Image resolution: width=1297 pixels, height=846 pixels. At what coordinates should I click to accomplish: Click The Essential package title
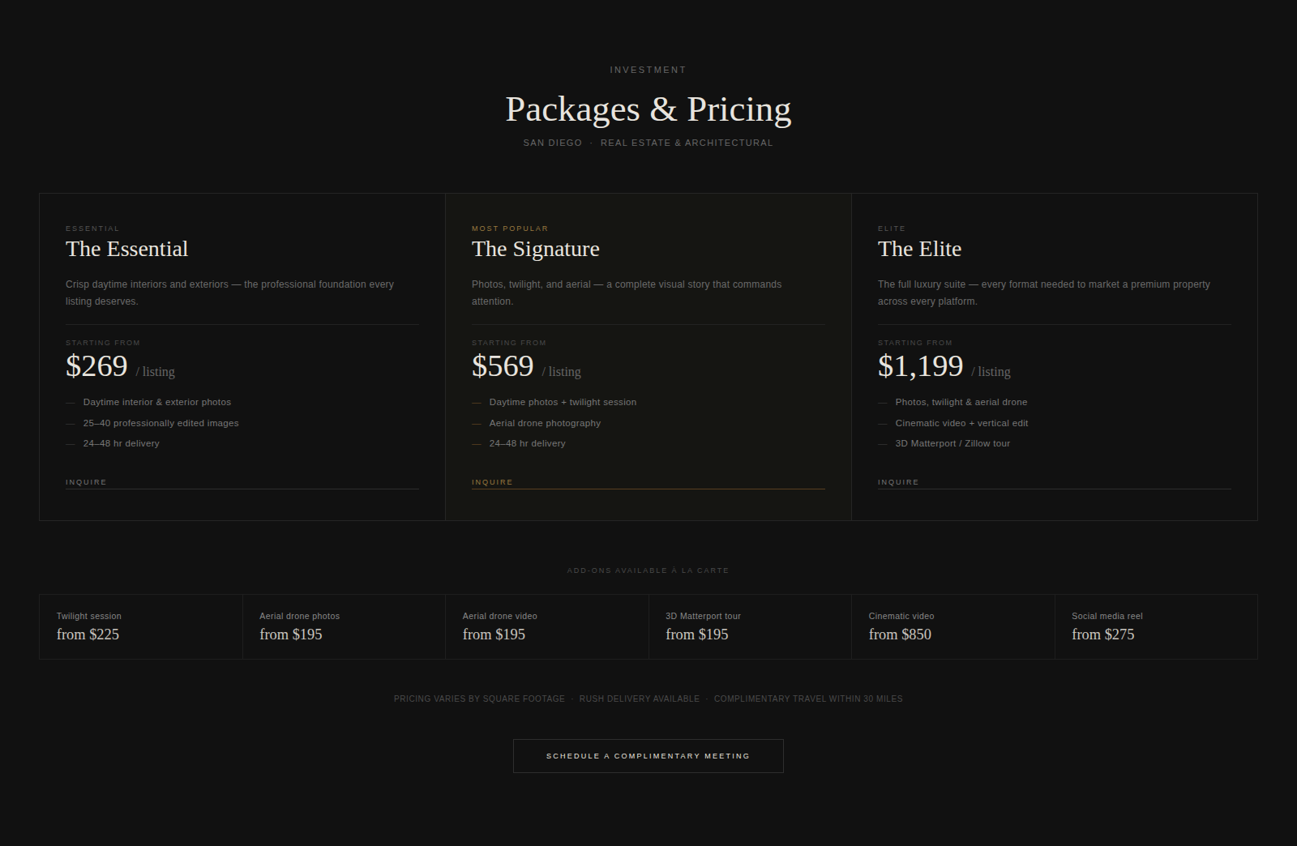pos(126,249)
